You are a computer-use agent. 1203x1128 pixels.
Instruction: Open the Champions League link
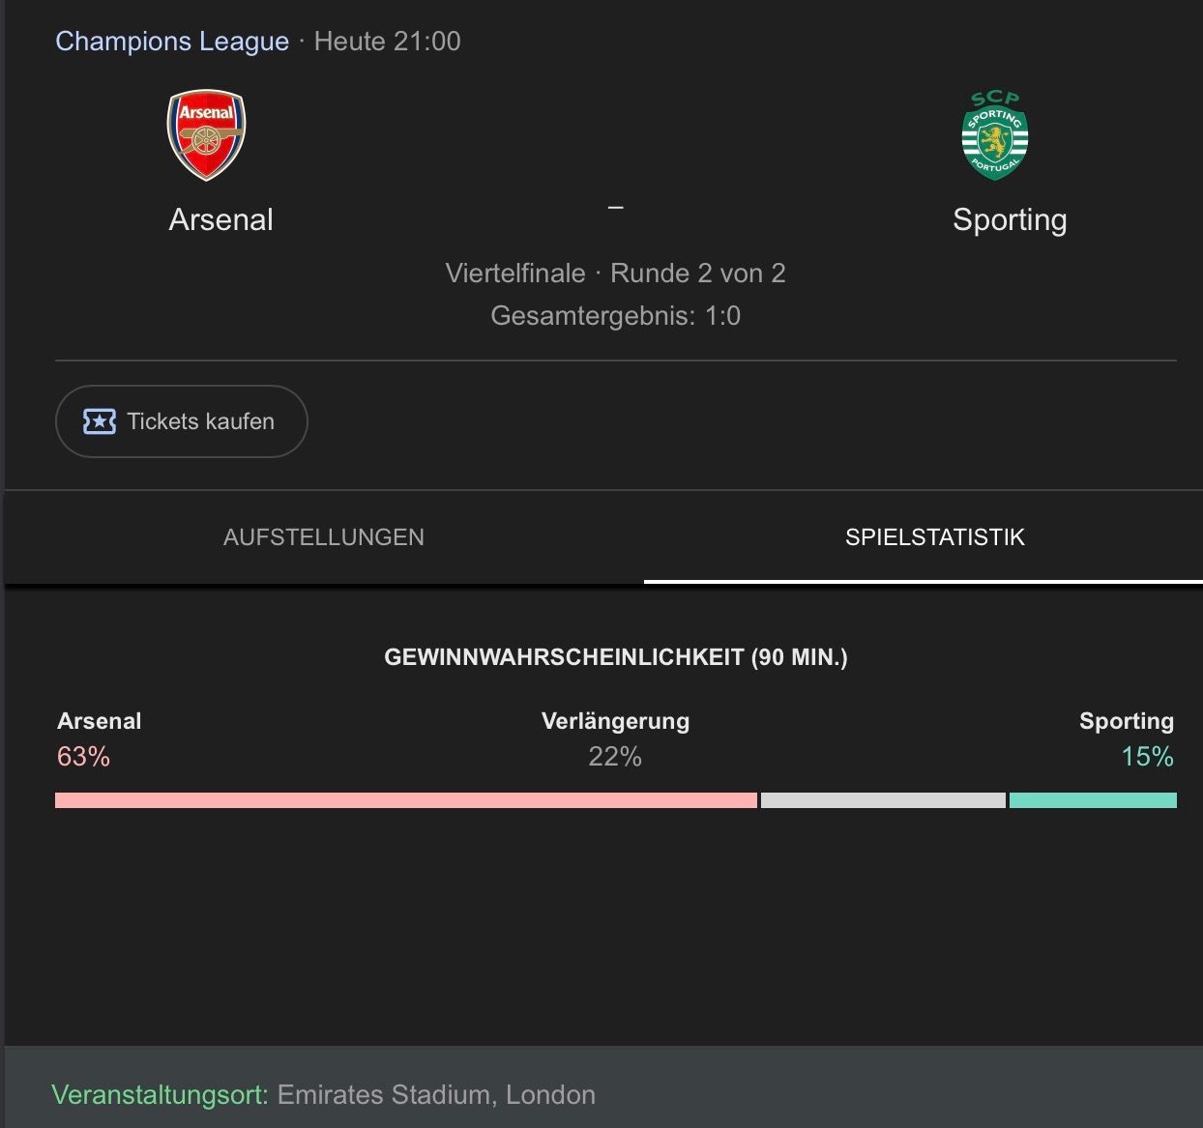(x=172, y=42)
